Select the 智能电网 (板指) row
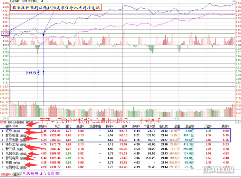Image resolution: width=241 pixels, height=178 pixels. click(x=115, y=158)
